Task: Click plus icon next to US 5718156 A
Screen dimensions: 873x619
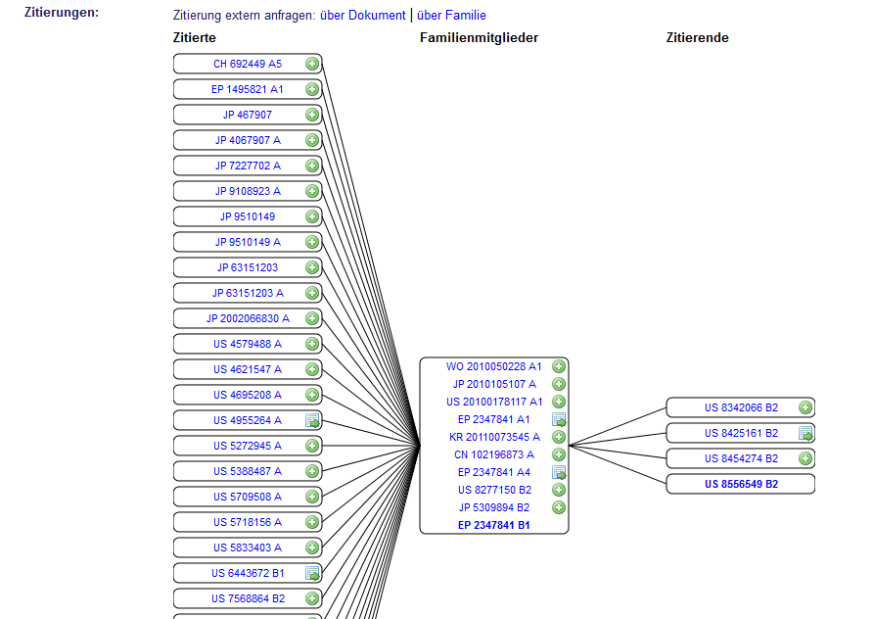Action: (x=312, y=522)
